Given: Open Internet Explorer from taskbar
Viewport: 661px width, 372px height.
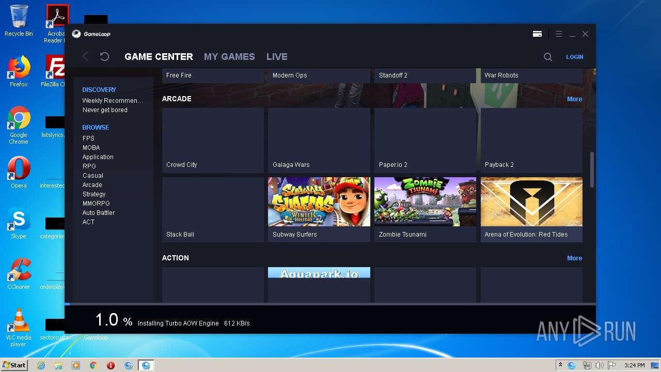Looking at the screenshot, I should tap(41, 365).
